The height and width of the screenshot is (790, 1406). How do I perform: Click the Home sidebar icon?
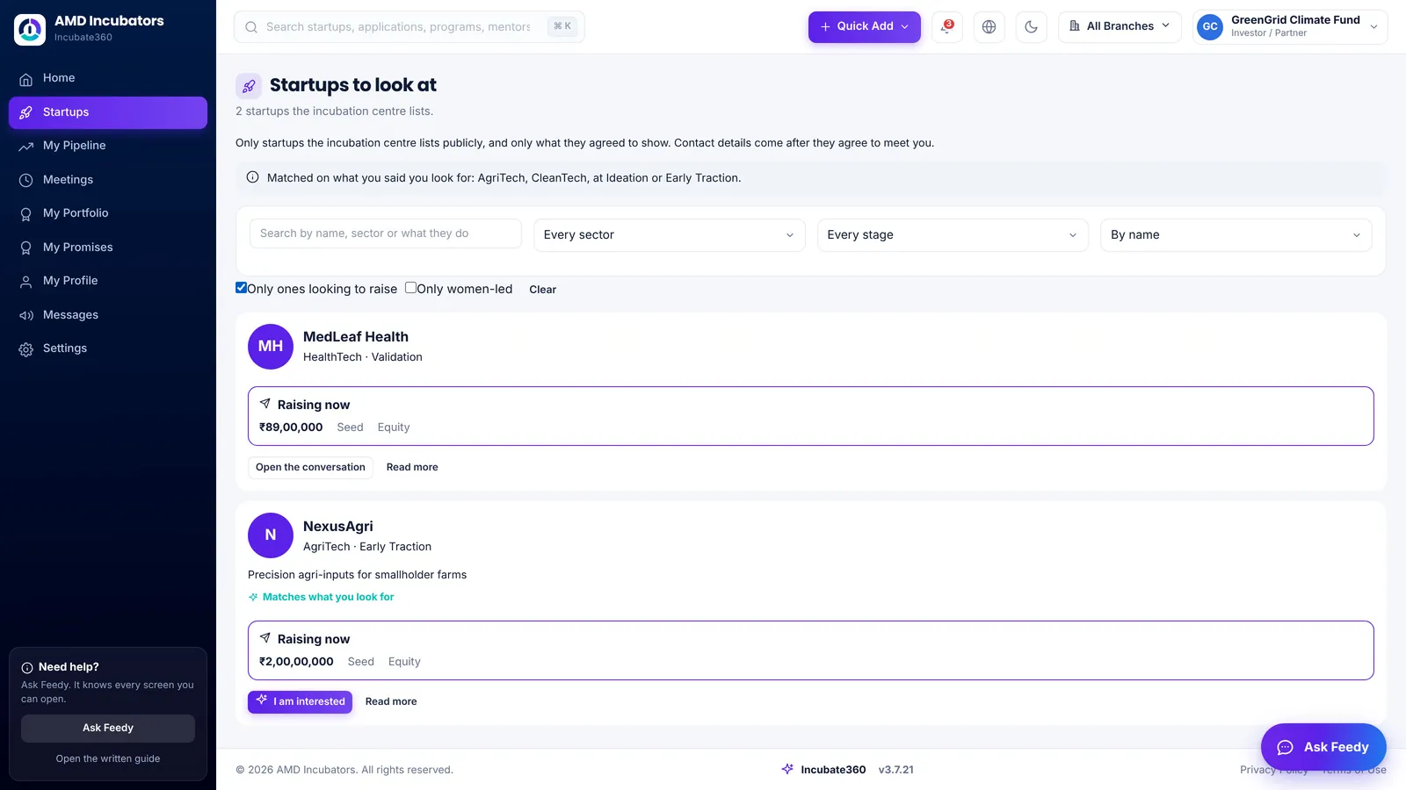(26, 79)
